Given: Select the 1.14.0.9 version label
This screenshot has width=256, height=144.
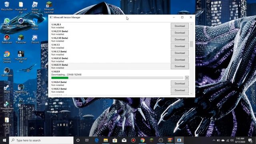Looking at the screenshot, I should 56,72.
